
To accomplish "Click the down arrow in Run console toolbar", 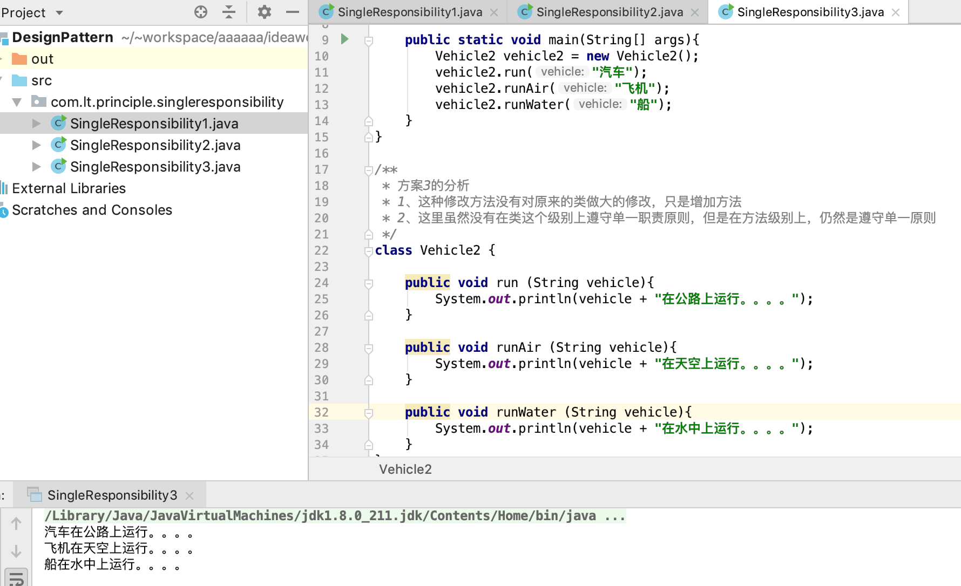I will (16, 551).
